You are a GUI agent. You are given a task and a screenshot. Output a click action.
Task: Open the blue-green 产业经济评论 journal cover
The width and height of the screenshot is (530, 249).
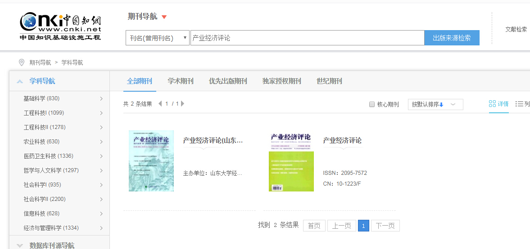tap(151, 161)
